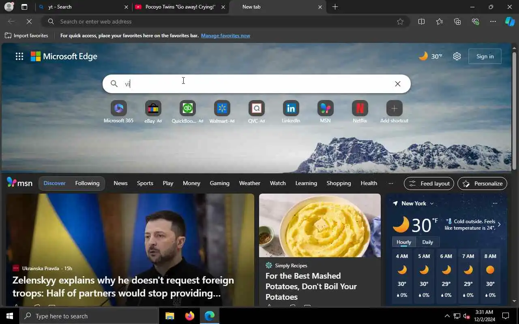Launch Firefox from taskbar
The width and height of the screenshot is (519, 324).
click(189, 316)
